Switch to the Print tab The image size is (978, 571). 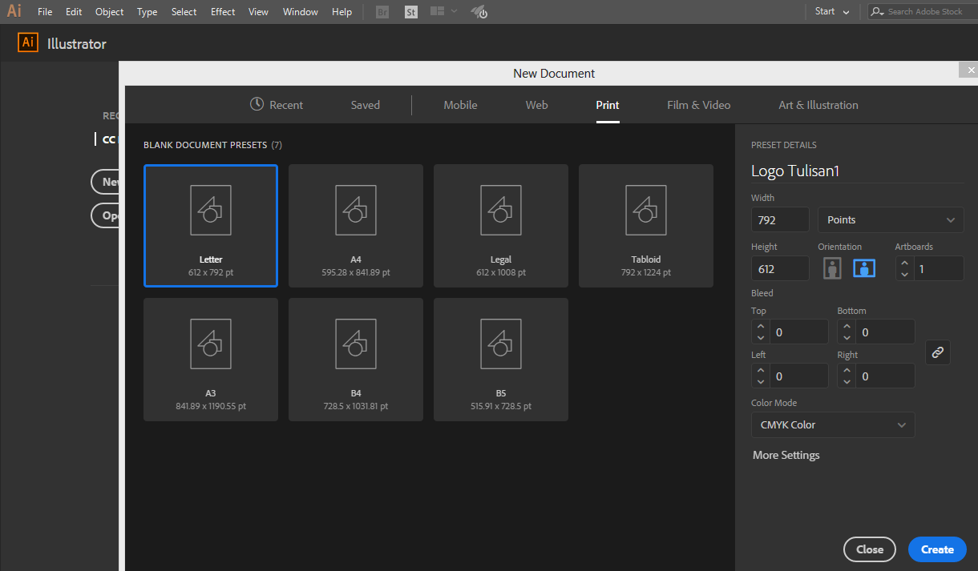(x=608, y=105)
